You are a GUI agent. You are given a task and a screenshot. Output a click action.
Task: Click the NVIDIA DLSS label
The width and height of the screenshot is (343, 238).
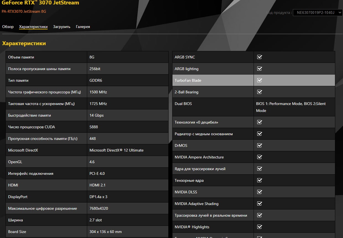[x=186, y=192]
